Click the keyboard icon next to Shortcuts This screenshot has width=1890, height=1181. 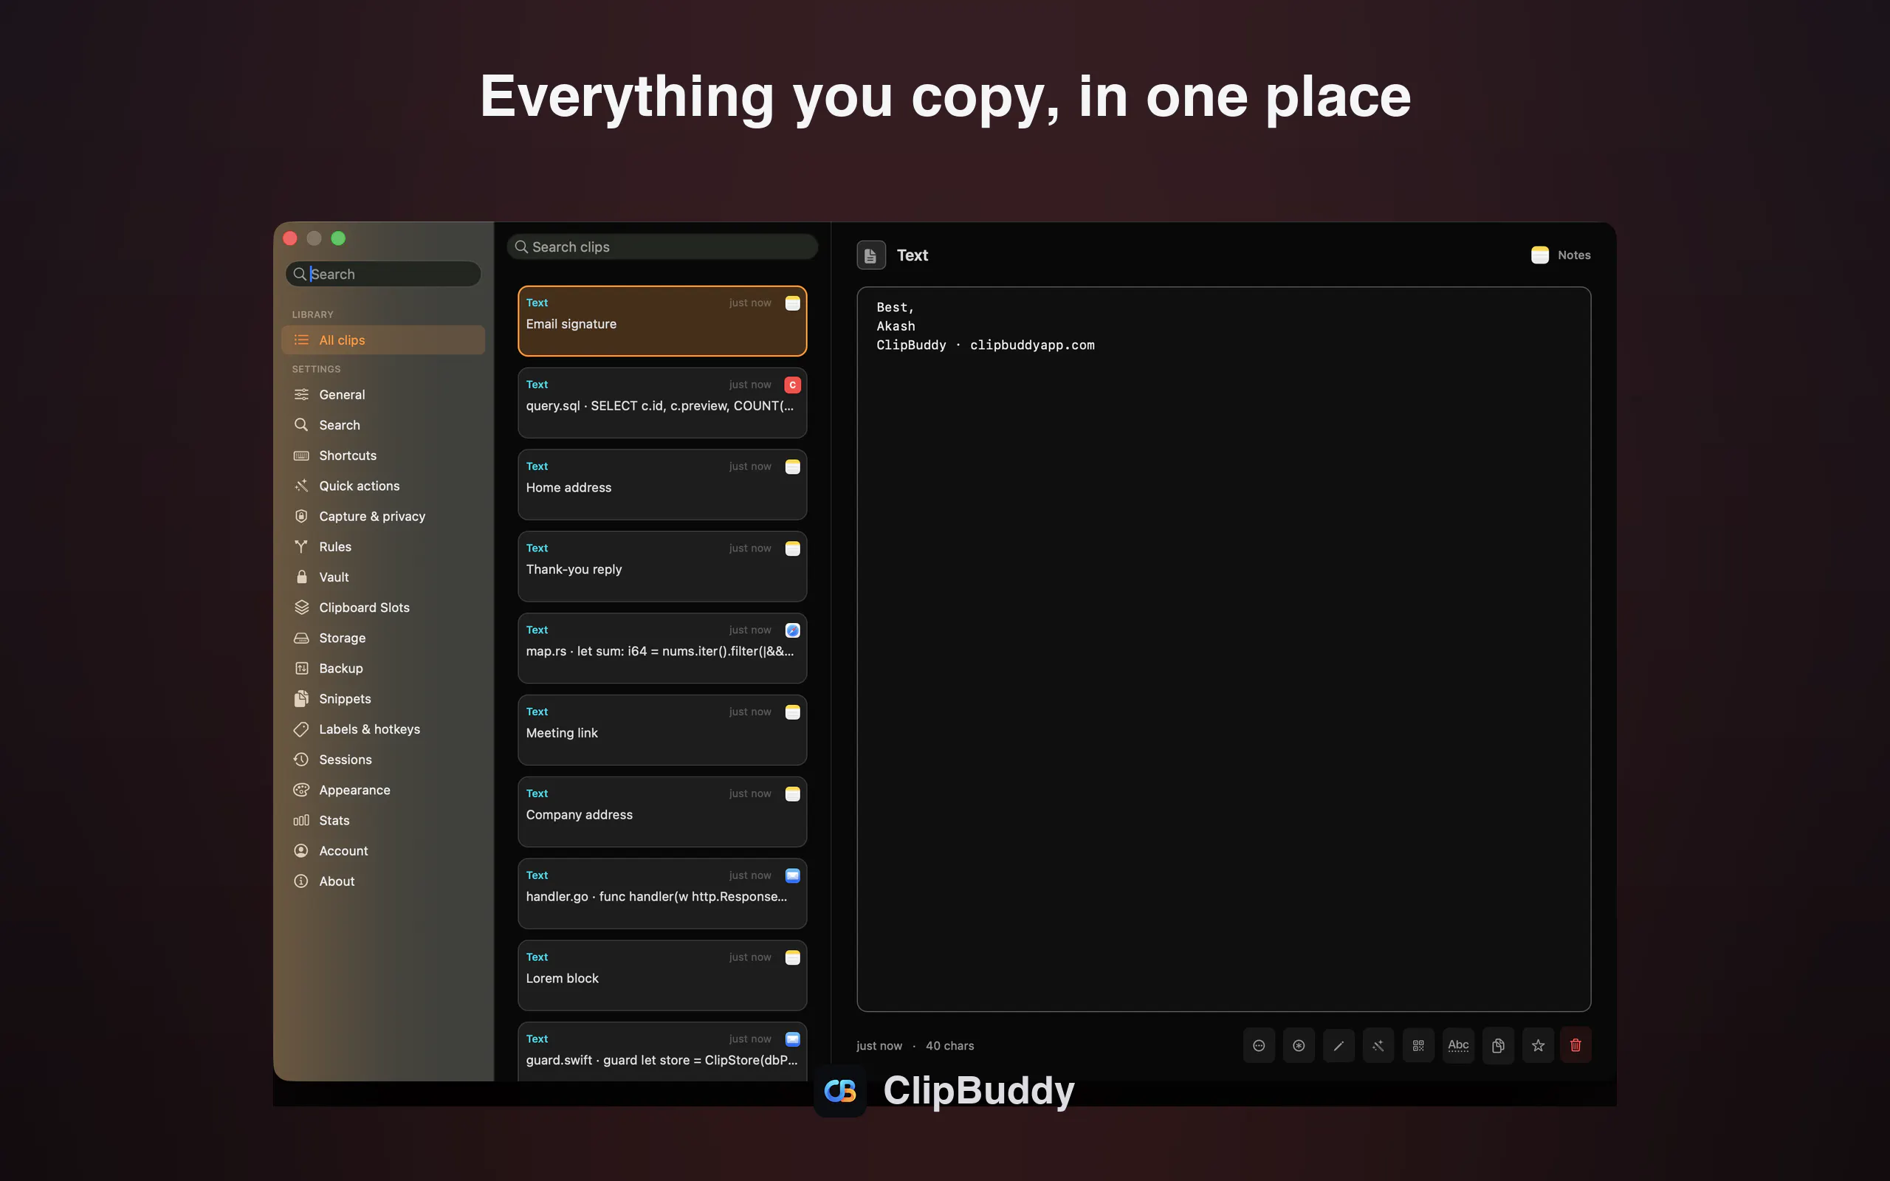[x=300, y=455]
